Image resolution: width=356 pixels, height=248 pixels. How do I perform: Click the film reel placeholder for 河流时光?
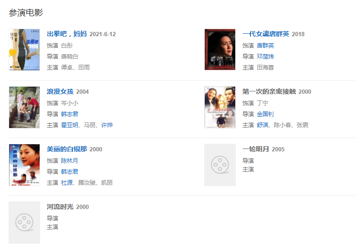[x=24, y=222]
